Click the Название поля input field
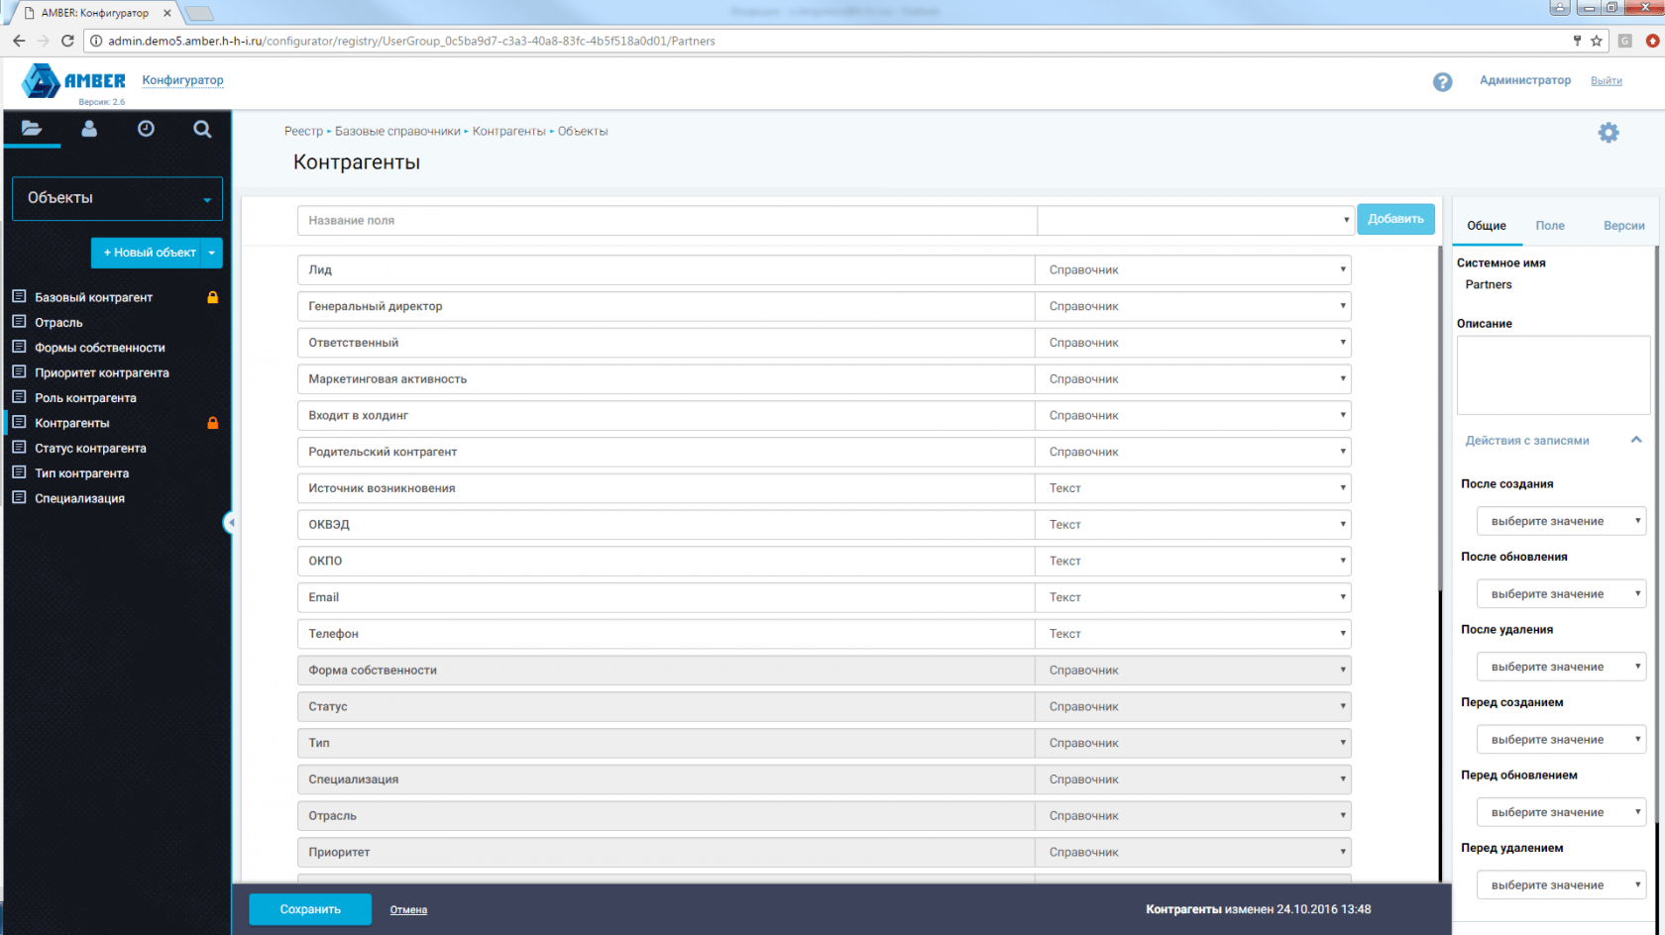This screenshot has width=1665, height=935. 667,220
